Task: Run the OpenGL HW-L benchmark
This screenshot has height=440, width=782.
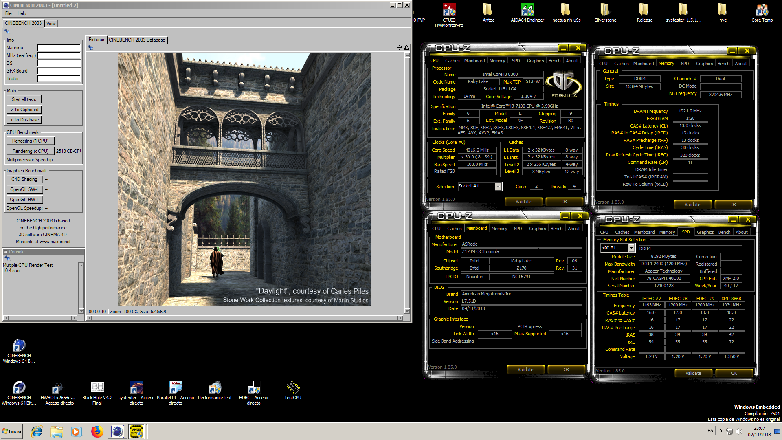Action: click(24, 200)
